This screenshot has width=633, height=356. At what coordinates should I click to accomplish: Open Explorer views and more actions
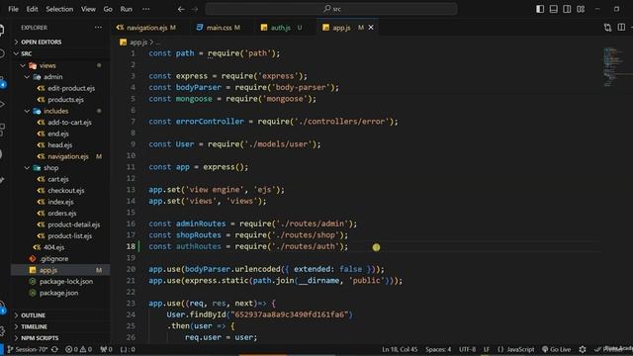[x=98, y=28]
